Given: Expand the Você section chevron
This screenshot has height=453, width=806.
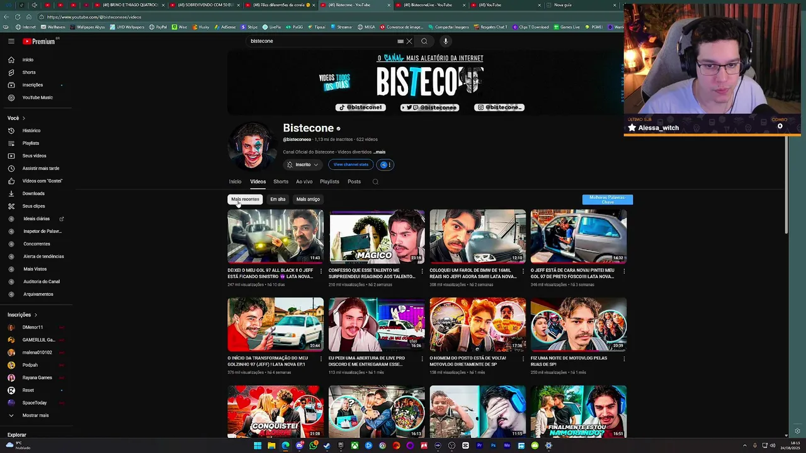Looking at the screenshot, I should click(24, 118).
